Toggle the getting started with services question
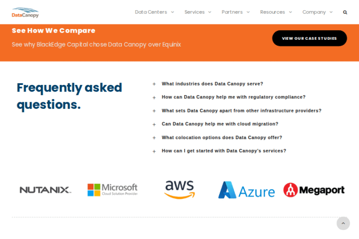This screenshot has height=239, width=359. point(223,151)
